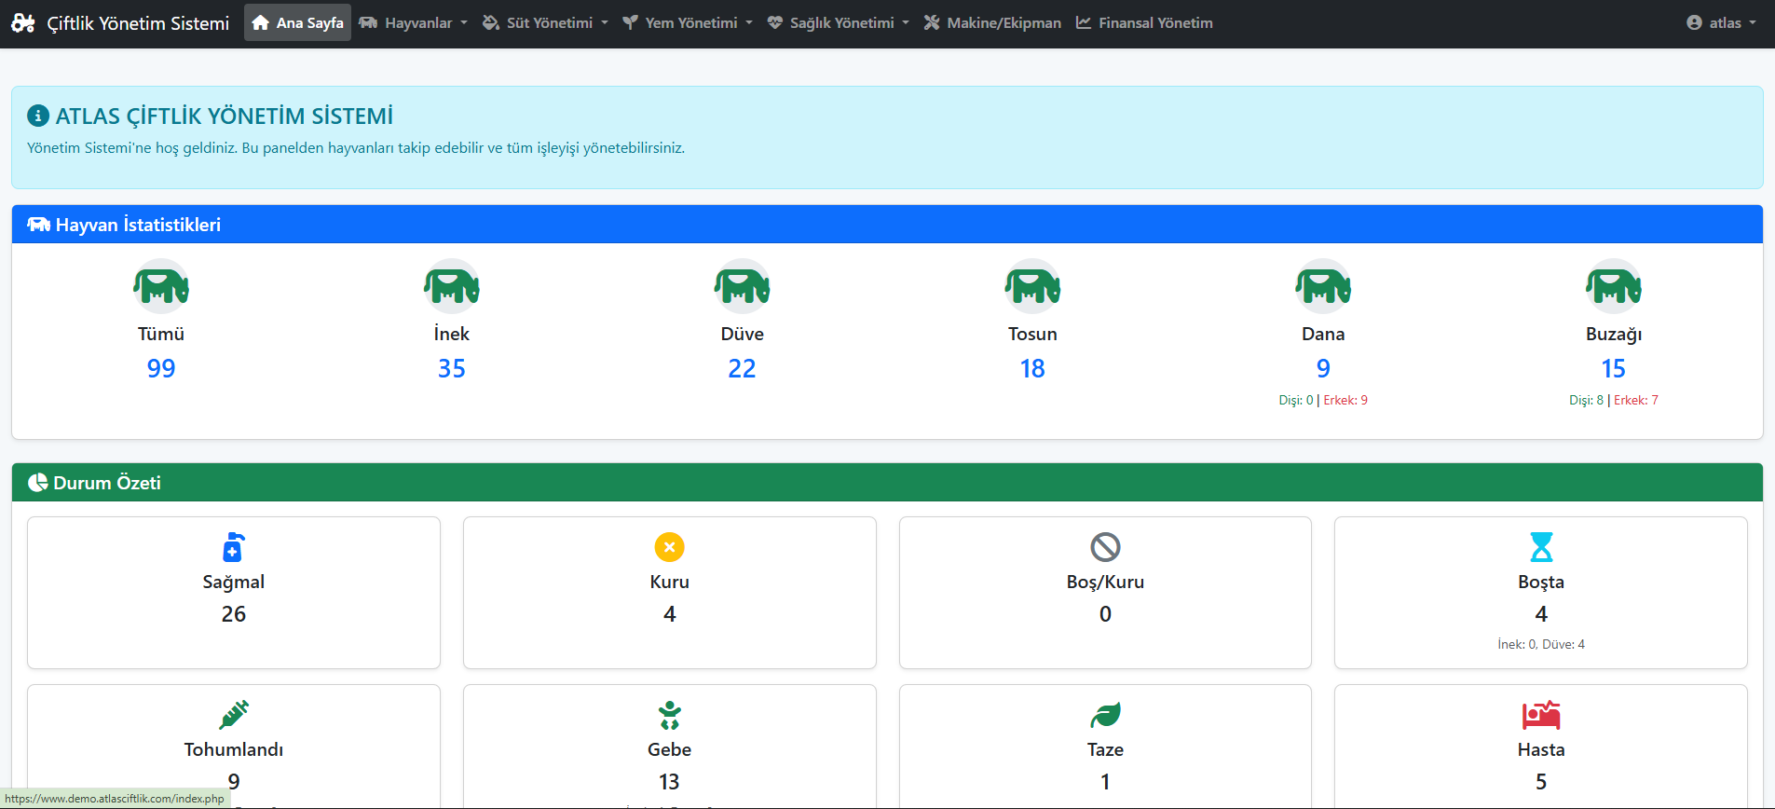This screenshot has width=1775, height=809.
Task: Click the Tohumlandı syringe icon
Action: pyautogui.click(x=234, y=715)
